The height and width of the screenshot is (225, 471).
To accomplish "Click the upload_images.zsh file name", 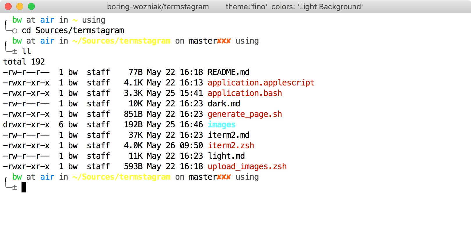I will tap(247, 166).
